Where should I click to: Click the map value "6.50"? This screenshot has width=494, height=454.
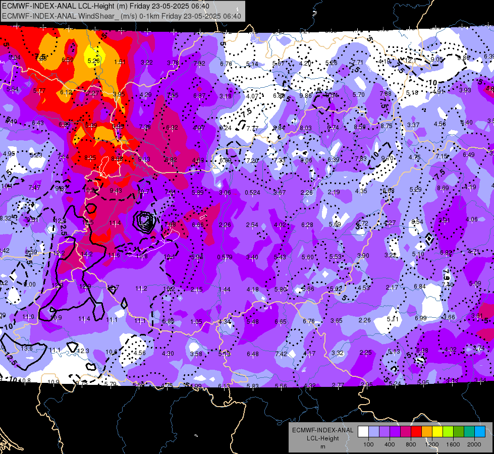[x=68, y=60]
